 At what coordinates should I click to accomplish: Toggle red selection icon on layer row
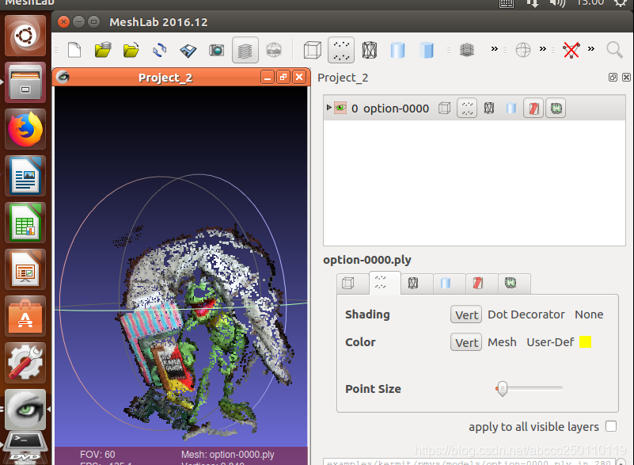(533, 109)
